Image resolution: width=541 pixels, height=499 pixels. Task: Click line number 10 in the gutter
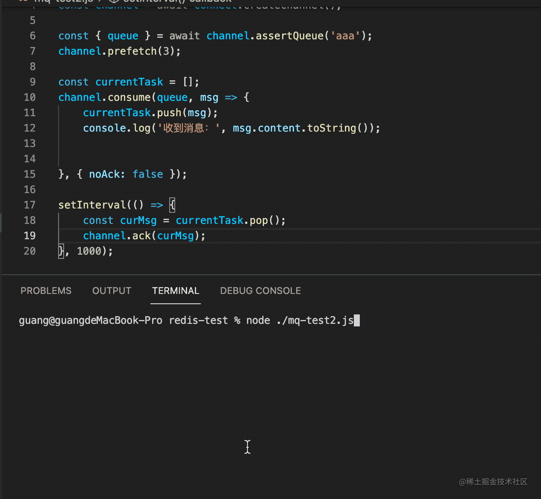(30, 97)
